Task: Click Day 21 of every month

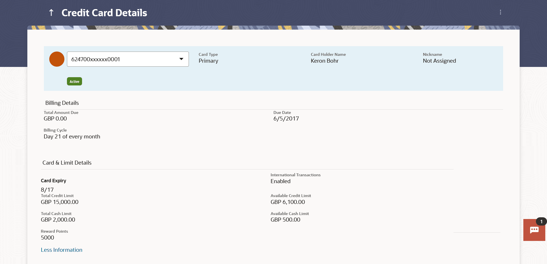Action: (72, 136)
